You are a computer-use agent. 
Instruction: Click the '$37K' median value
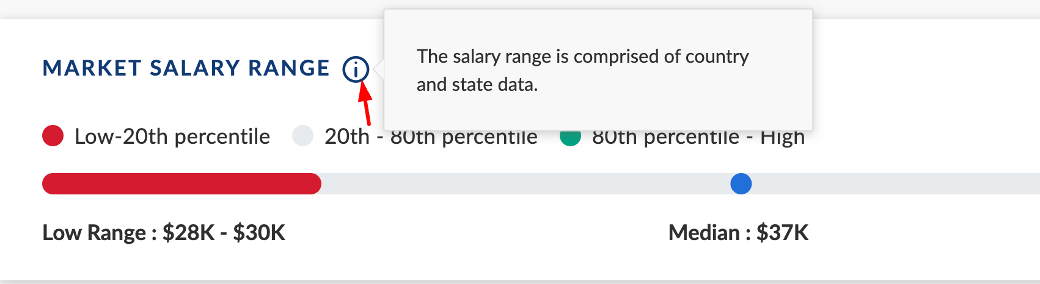coord(783,233)
